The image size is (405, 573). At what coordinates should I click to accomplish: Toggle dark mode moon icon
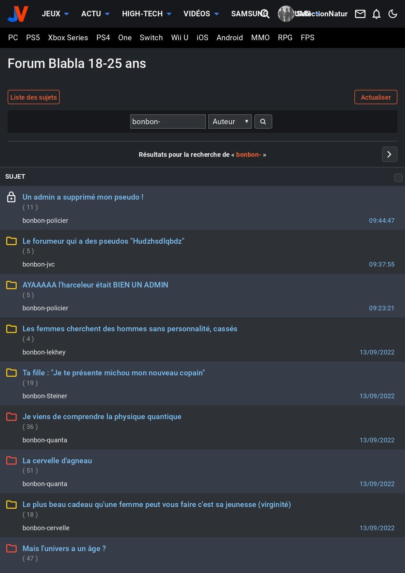pyautogui.click(x=393, y=14)
